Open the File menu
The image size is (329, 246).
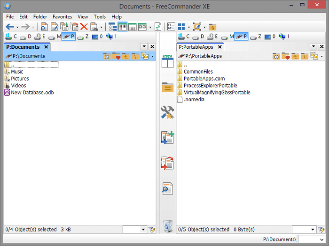(10, 17)
